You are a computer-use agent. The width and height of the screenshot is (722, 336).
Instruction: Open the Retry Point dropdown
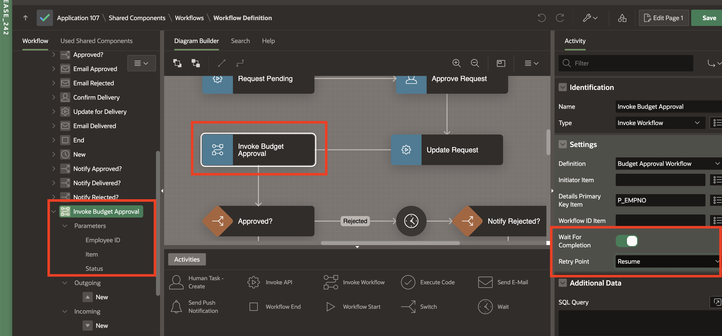tap(667, 261)
